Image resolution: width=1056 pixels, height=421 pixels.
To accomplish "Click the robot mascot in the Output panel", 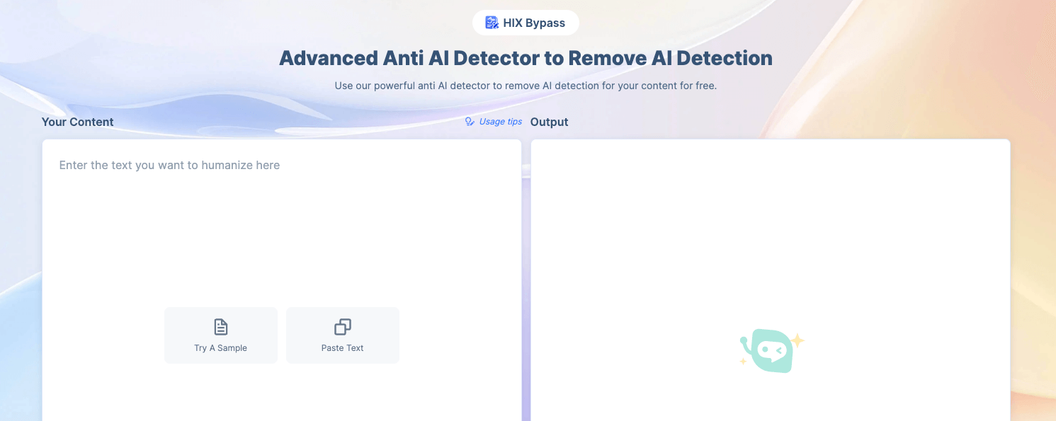I will tap(770, 349).
